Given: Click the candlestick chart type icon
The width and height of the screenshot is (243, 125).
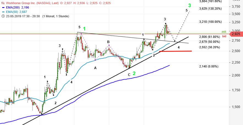Looking at the screenshot, I should pyautogui.click(x=2, y=3).
